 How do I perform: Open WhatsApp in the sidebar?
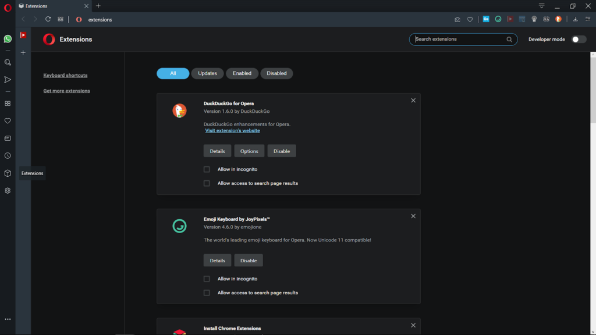pos(8,39)
